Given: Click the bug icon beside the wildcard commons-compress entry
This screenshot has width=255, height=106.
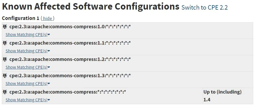Looking at the screenshot, I should pyautogui.click(x=5, y=92).
